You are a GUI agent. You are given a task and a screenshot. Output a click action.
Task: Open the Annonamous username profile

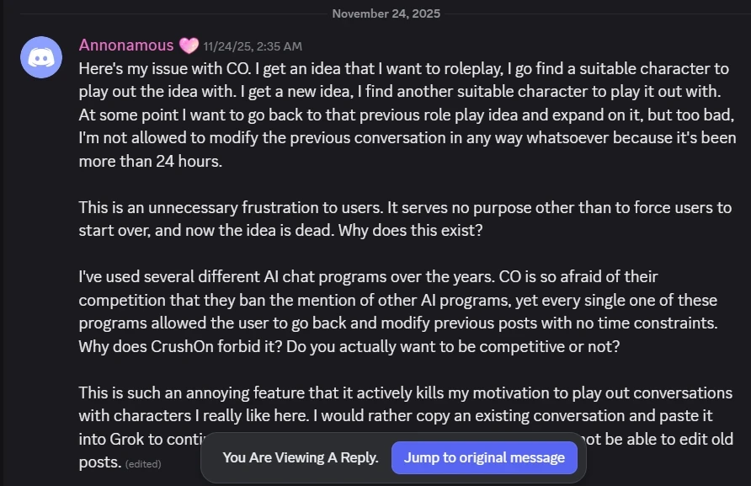click(126, 45)
